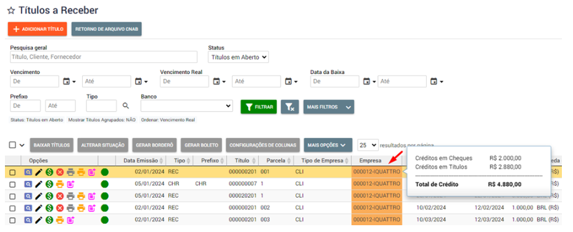Sort by Parcela column header
573x232 pixels.
[276, 160]
